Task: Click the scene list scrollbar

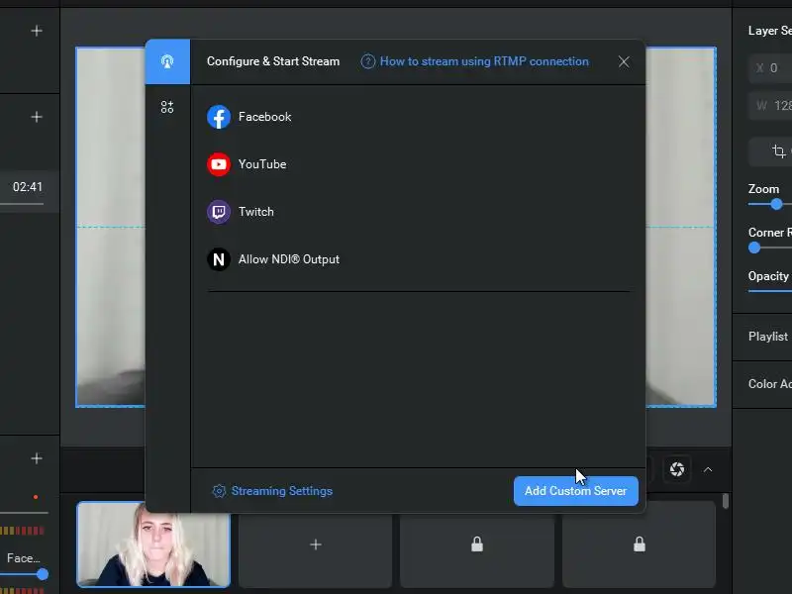Action: [x=726, y=501]
